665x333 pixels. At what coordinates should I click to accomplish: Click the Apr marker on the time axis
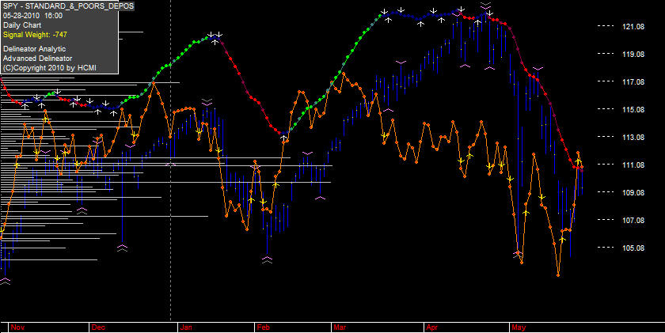(x=432, y=327)
